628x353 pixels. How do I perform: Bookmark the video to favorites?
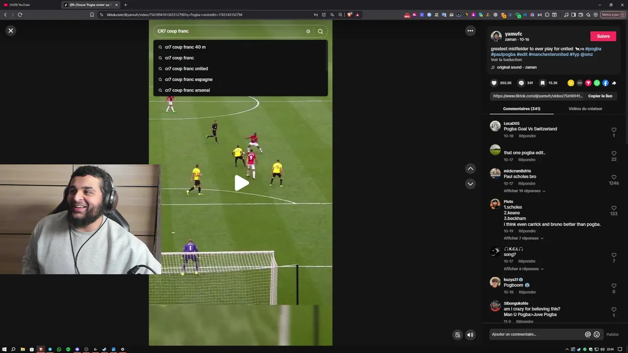[542, 83]
